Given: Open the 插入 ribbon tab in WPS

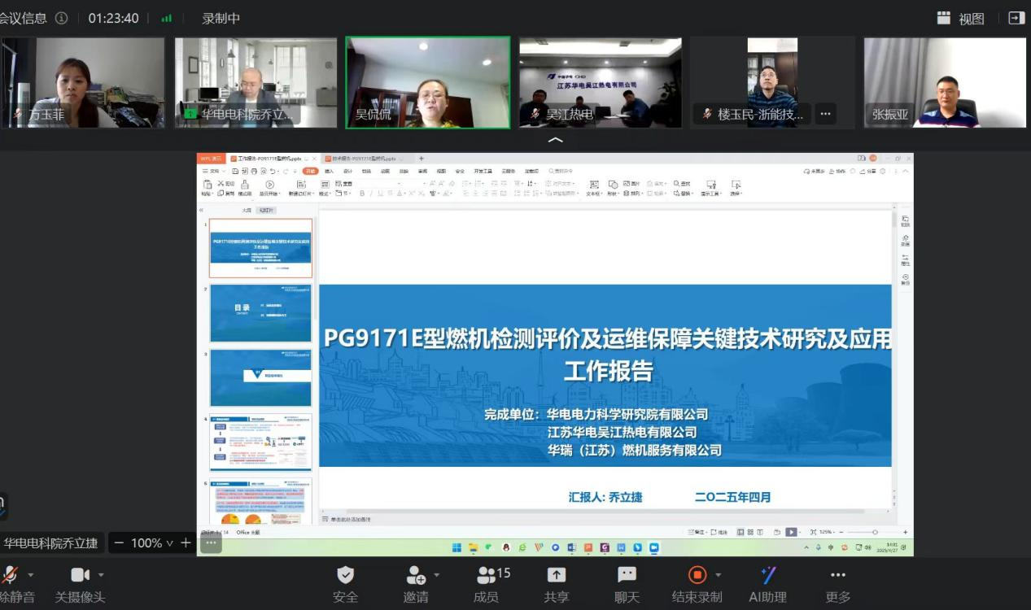Looking at the screenshot, I should (x=330, y=172).
